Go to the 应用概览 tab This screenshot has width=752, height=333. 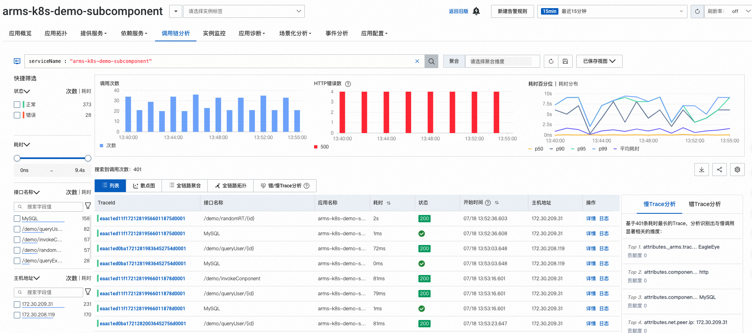pos(20,33)
